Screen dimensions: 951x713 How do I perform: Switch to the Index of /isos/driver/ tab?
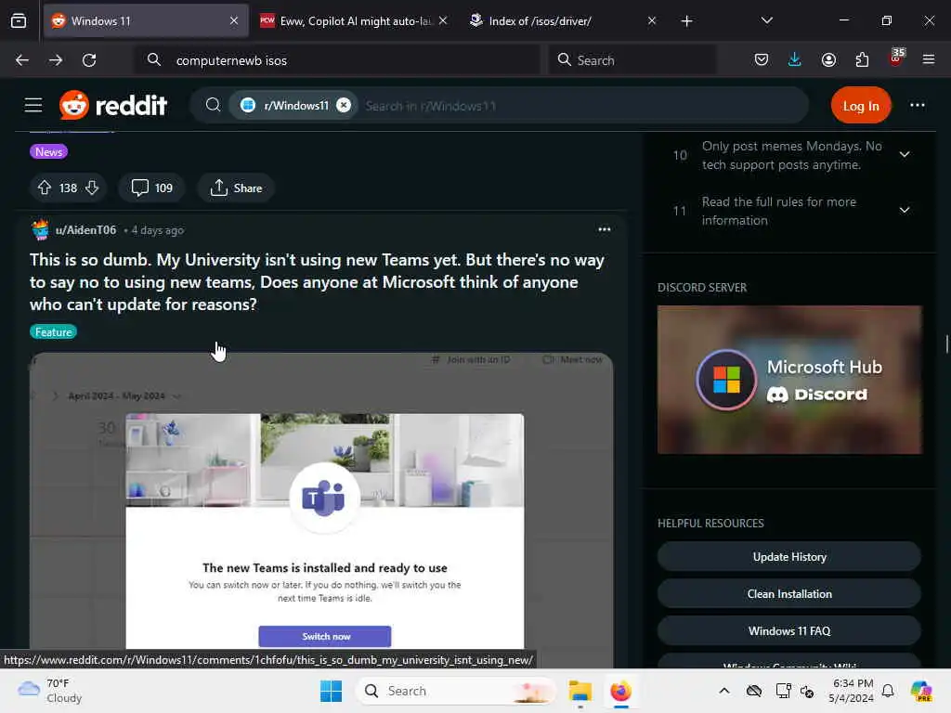[559, 20]
